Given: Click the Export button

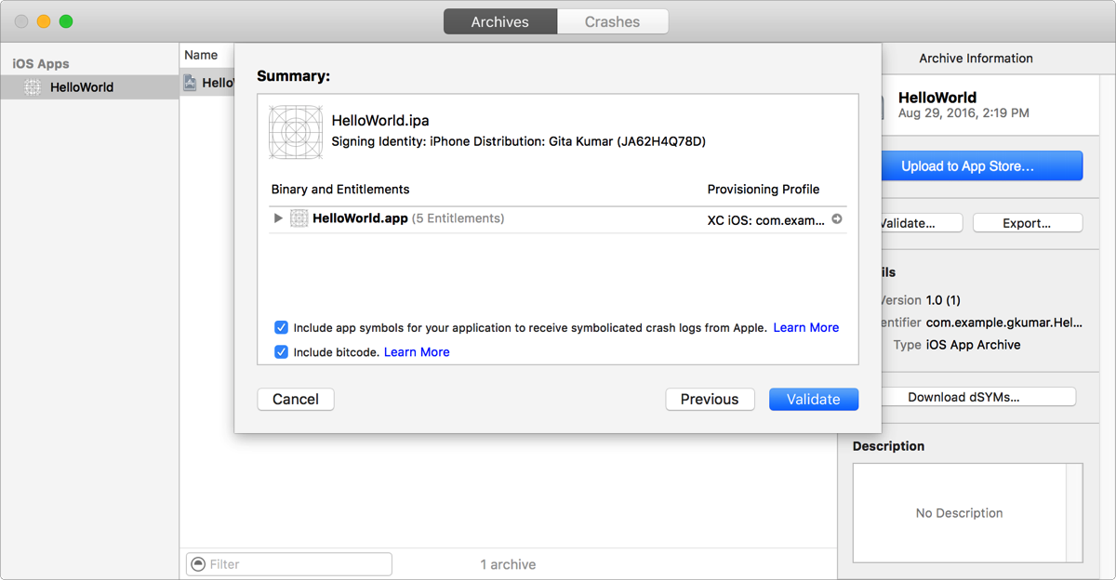Looking at the screenshot, I should [x=1027, y=223].
